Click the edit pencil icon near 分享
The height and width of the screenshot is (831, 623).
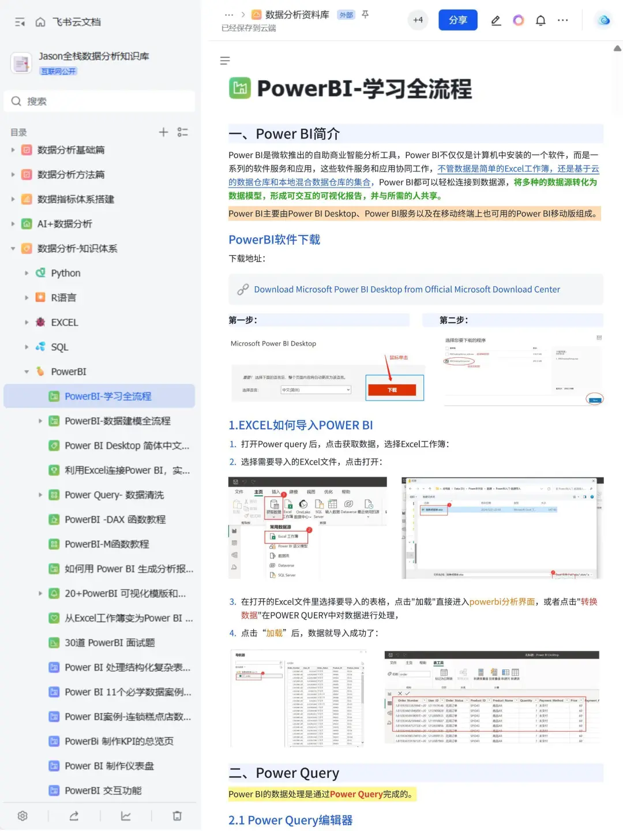496,20
